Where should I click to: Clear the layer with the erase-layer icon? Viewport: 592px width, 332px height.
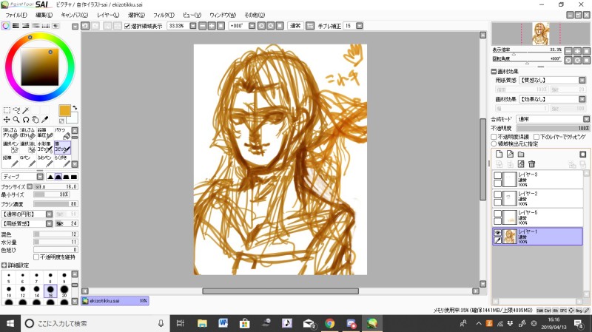(521, 164)
